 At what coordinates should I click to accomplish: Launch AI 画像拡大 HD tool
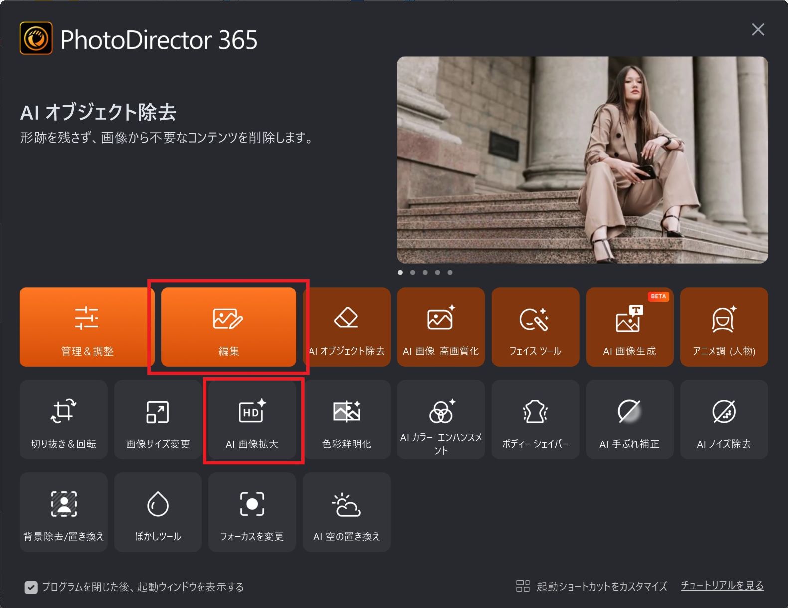252,420
